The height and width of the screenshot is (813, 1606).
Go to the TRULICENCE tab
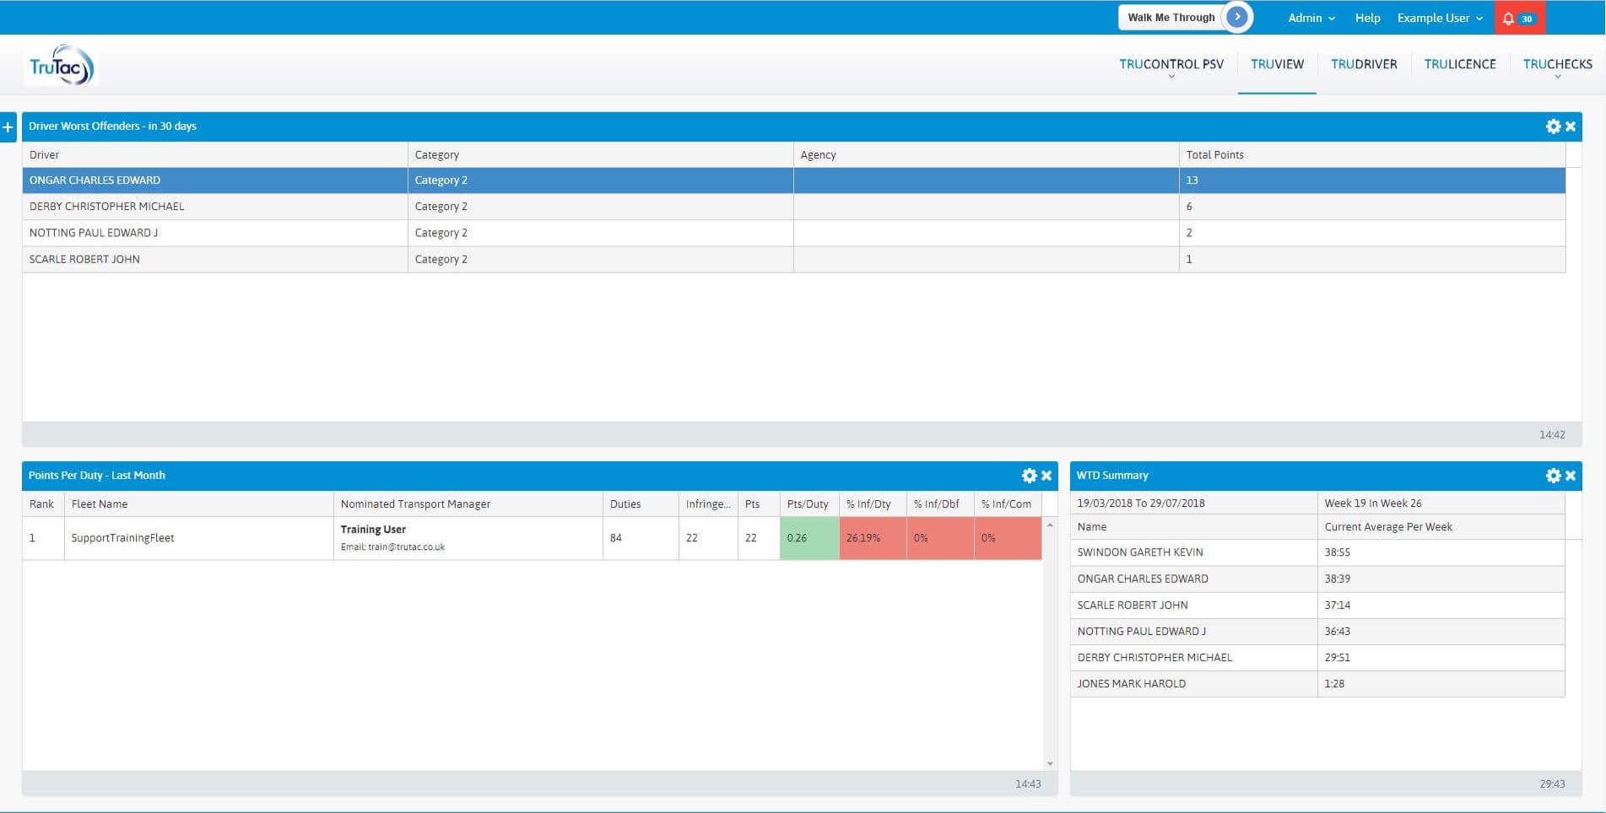(1459, 64)
